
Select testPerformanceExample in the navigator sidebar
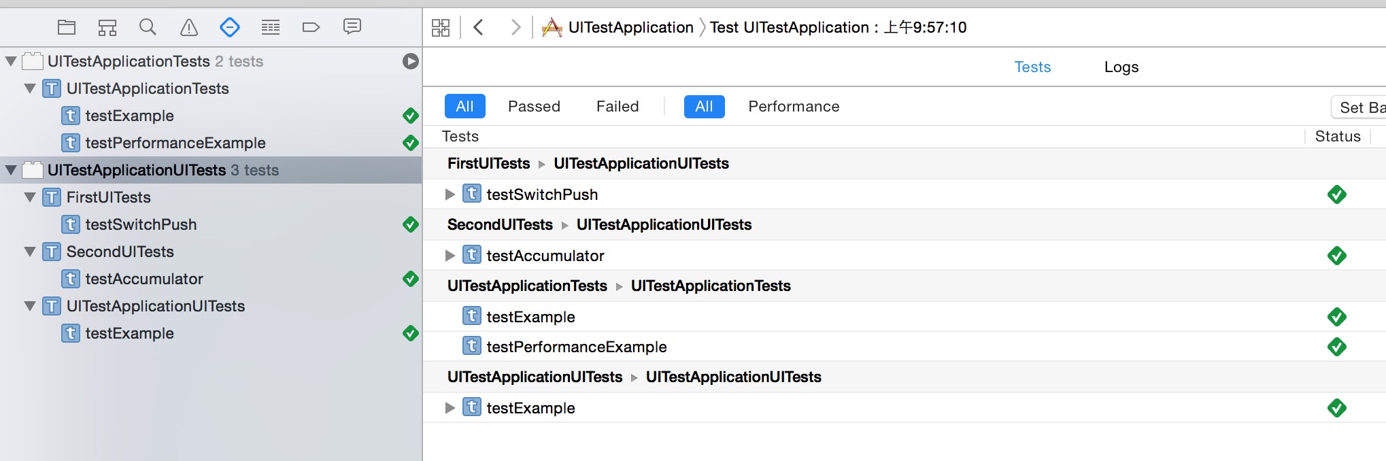(x=175, y=143)
